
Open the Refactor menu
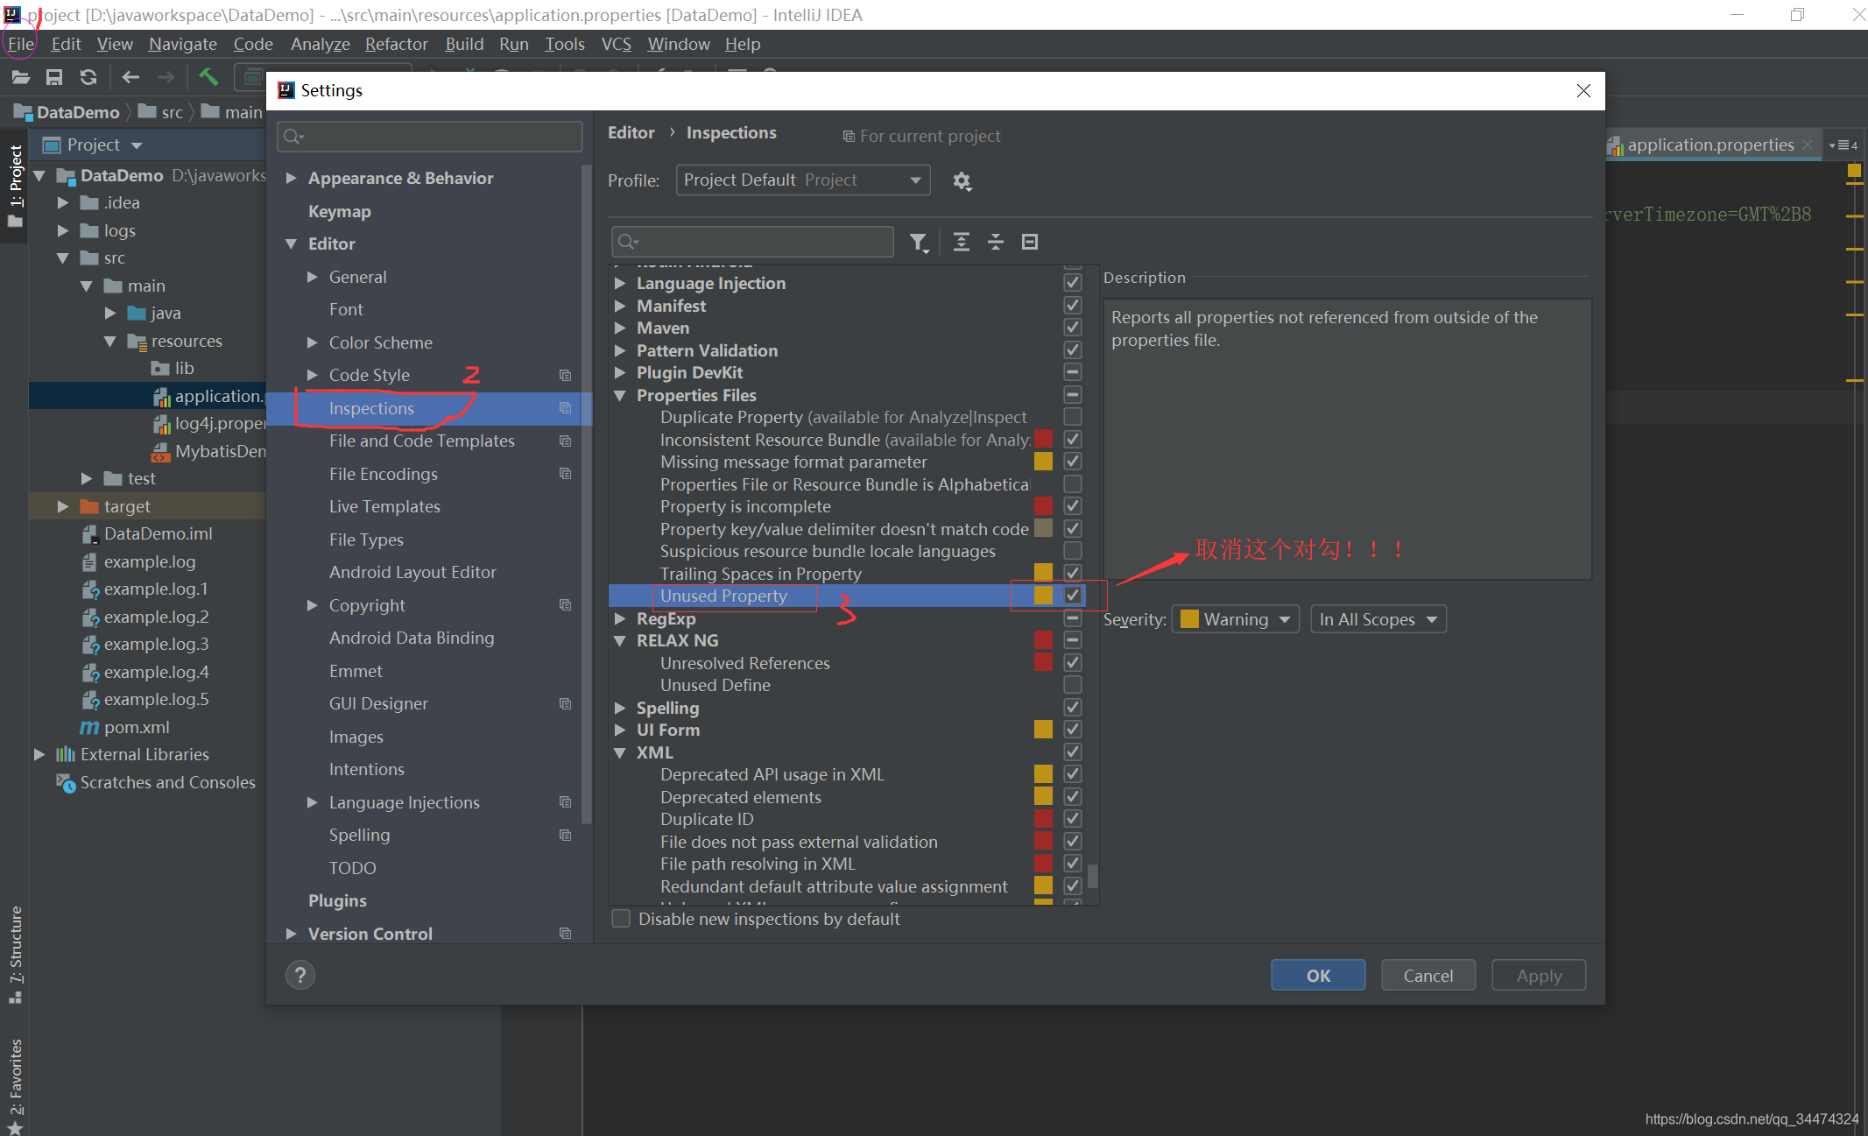397,44
